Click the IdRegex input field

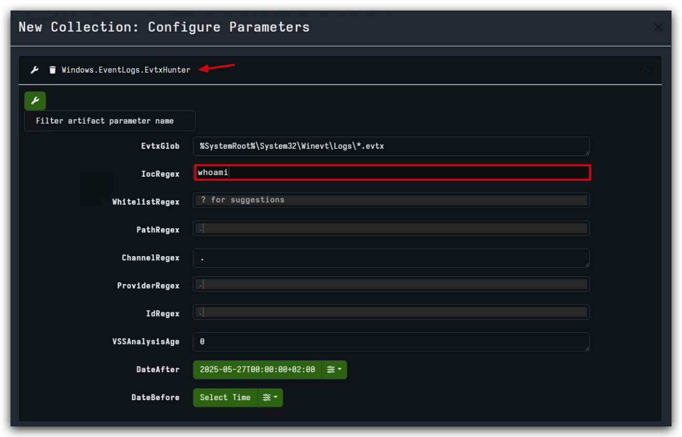[x=392, y=312]
